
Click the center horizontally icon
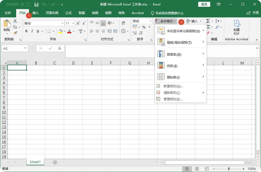[97, 31]
